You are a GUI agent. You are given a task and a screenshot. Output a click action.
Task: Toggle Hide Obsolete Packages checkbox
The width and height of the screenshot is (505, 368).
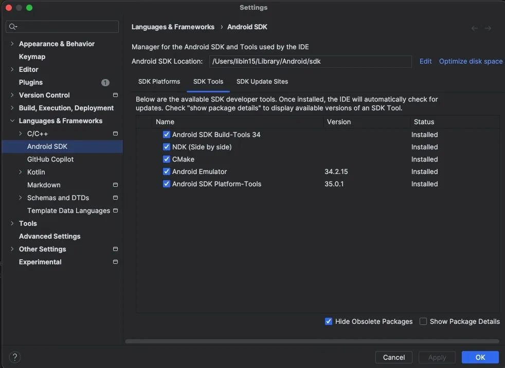coord(329,321)
